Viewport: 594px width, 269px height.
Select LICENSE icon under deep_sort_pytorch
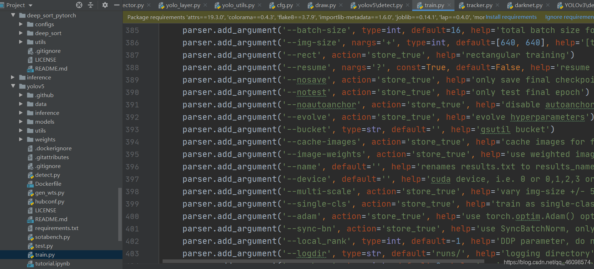(x=31, y=60)
